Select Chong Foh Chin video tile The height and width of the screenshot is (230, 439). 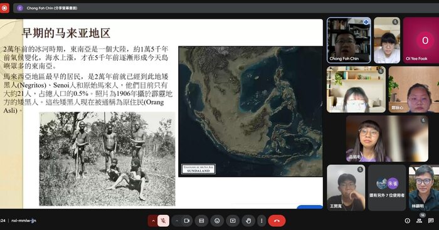pyautogui.click(x=349, y=40)
